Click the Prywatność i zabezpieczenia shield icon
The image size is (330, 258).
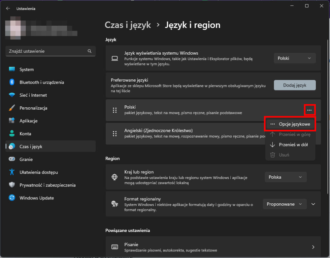click(12, 185)
